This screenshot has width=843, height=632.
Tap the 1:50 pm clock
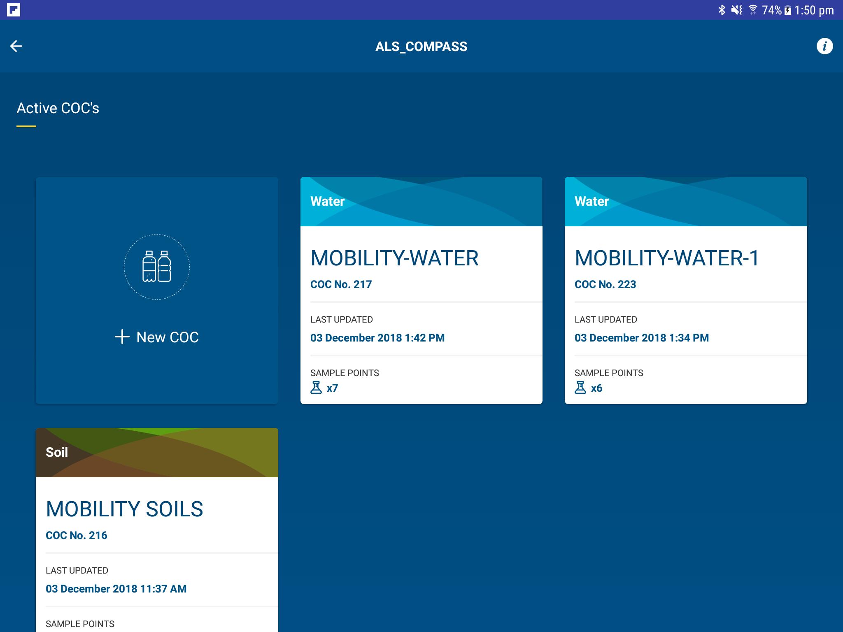[x=814, y=10]
